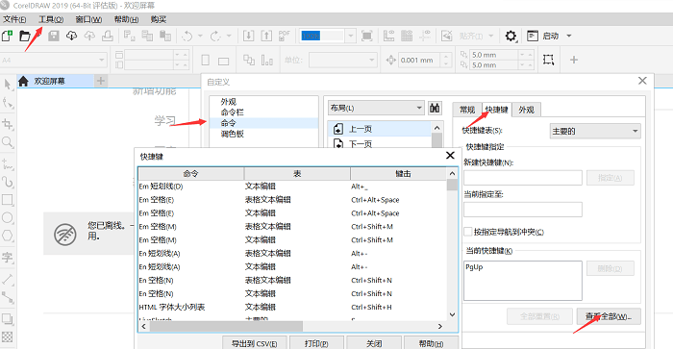Select the Ellipse tool
Viewport: 673px width, 349px height.
[8, 218]
